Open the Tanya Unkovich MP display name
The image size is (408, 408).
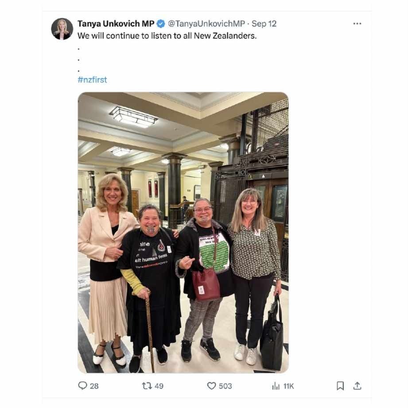pyautogui.click(x=116, y=23)
